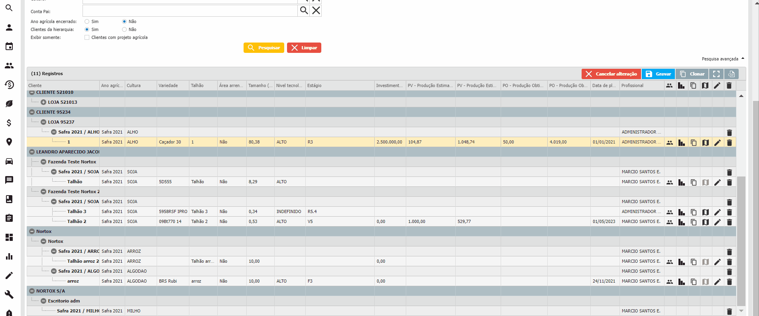
Task: Copy the Talhão 3 row
Action: [694, 212]
